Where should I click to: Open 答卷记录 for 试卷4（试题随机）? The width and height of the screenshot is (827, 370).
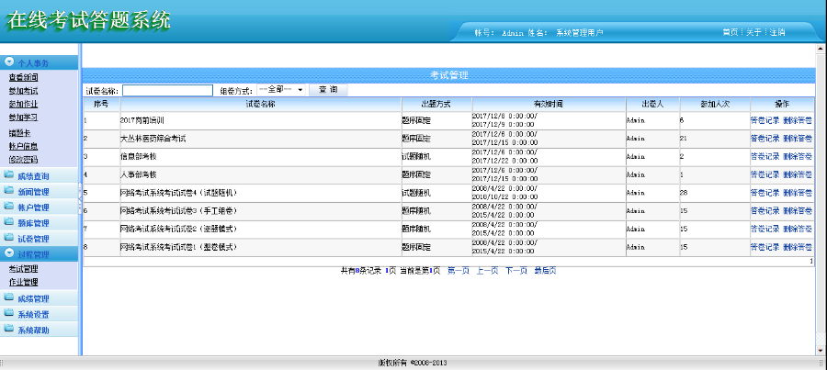765,193
